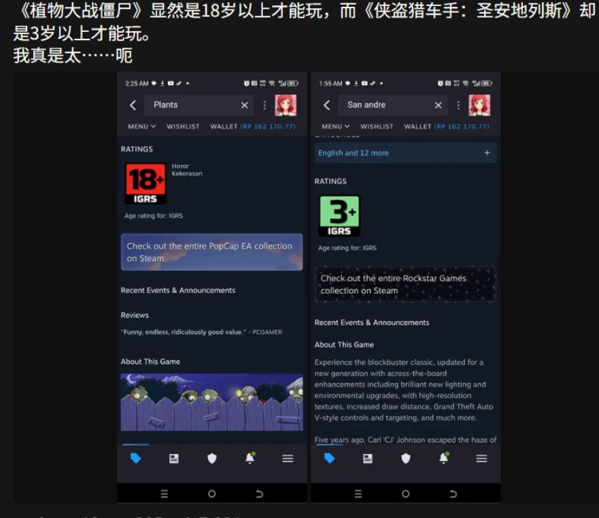Viewport: 599px width, 518px height.
Task: Tap the 18+ IGRS rating badge
Action: pyautogui.click(x=146, y=184)
